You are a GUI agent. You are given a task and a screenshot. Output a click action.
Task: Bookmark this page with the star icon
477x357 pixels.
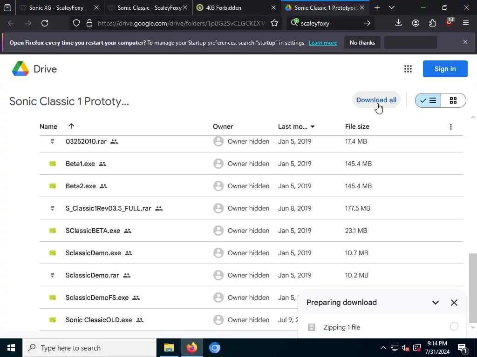pyautogui.click(x=274, y=23)
